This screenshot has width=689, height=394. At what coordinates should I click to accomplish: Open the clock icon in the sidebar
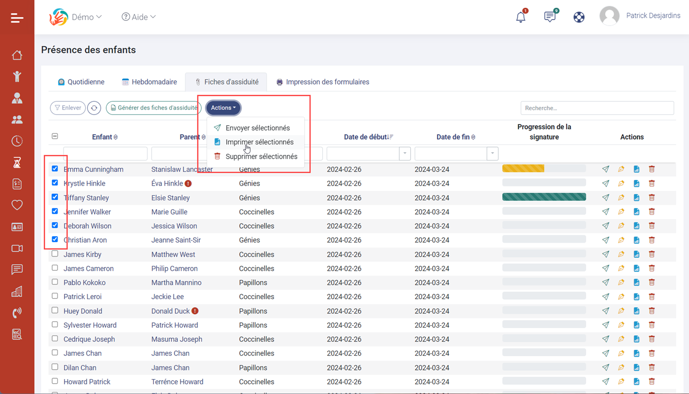(x=17, y=141)
